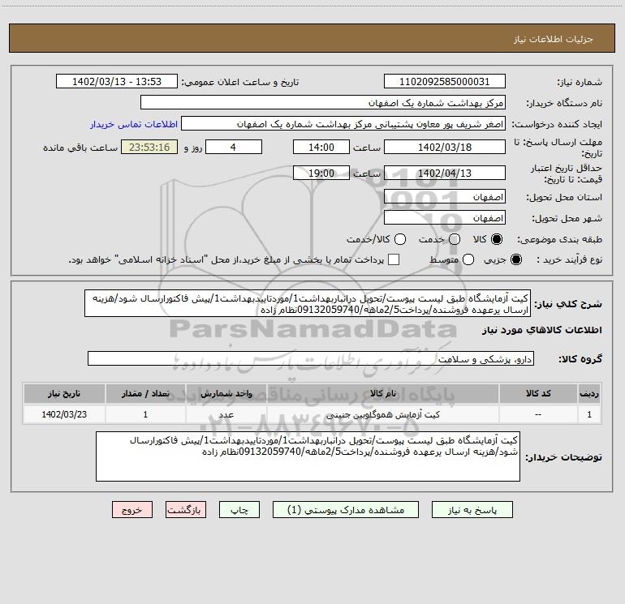Click the buyer organization name field
The image size is (625, 604).
(x=323, y=103)
